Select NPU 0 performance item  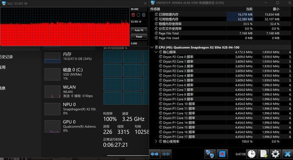coord(70,109)
